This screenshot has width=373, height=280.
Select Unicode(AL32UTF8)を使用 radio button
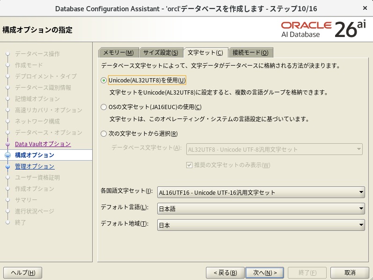tap(103, 81)
